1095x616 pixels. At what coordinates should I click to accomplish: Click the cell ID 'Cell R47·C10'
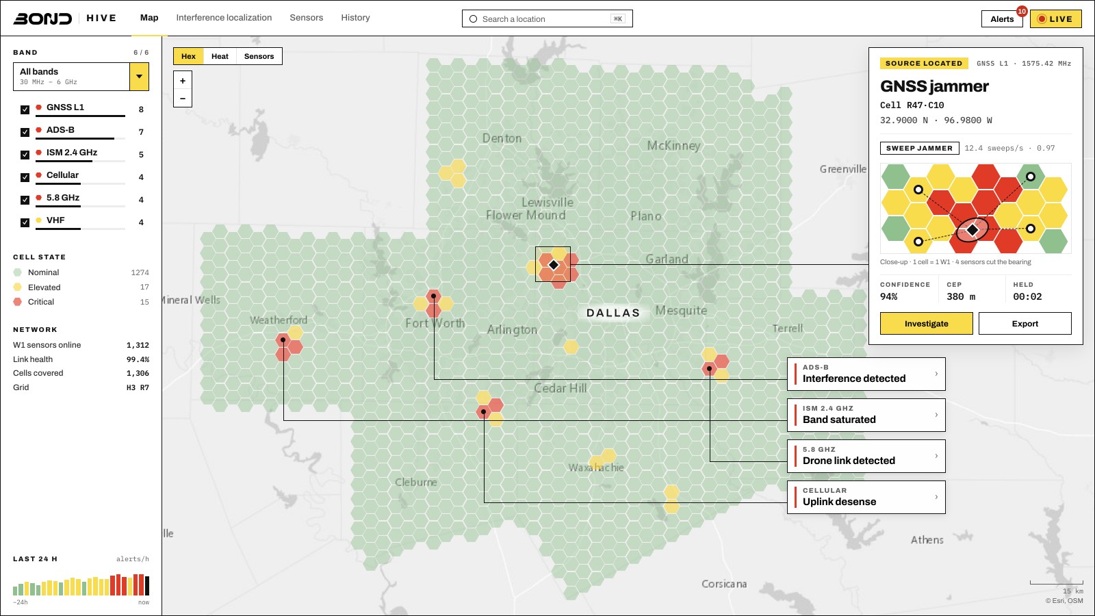point(912,105)
